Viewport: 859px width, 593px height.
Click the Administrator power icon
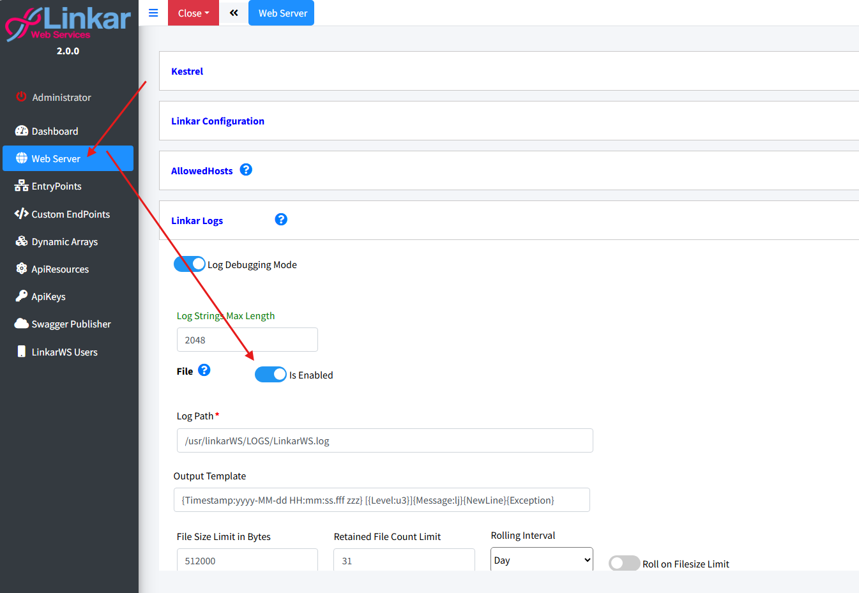click(x=21, y=97)
